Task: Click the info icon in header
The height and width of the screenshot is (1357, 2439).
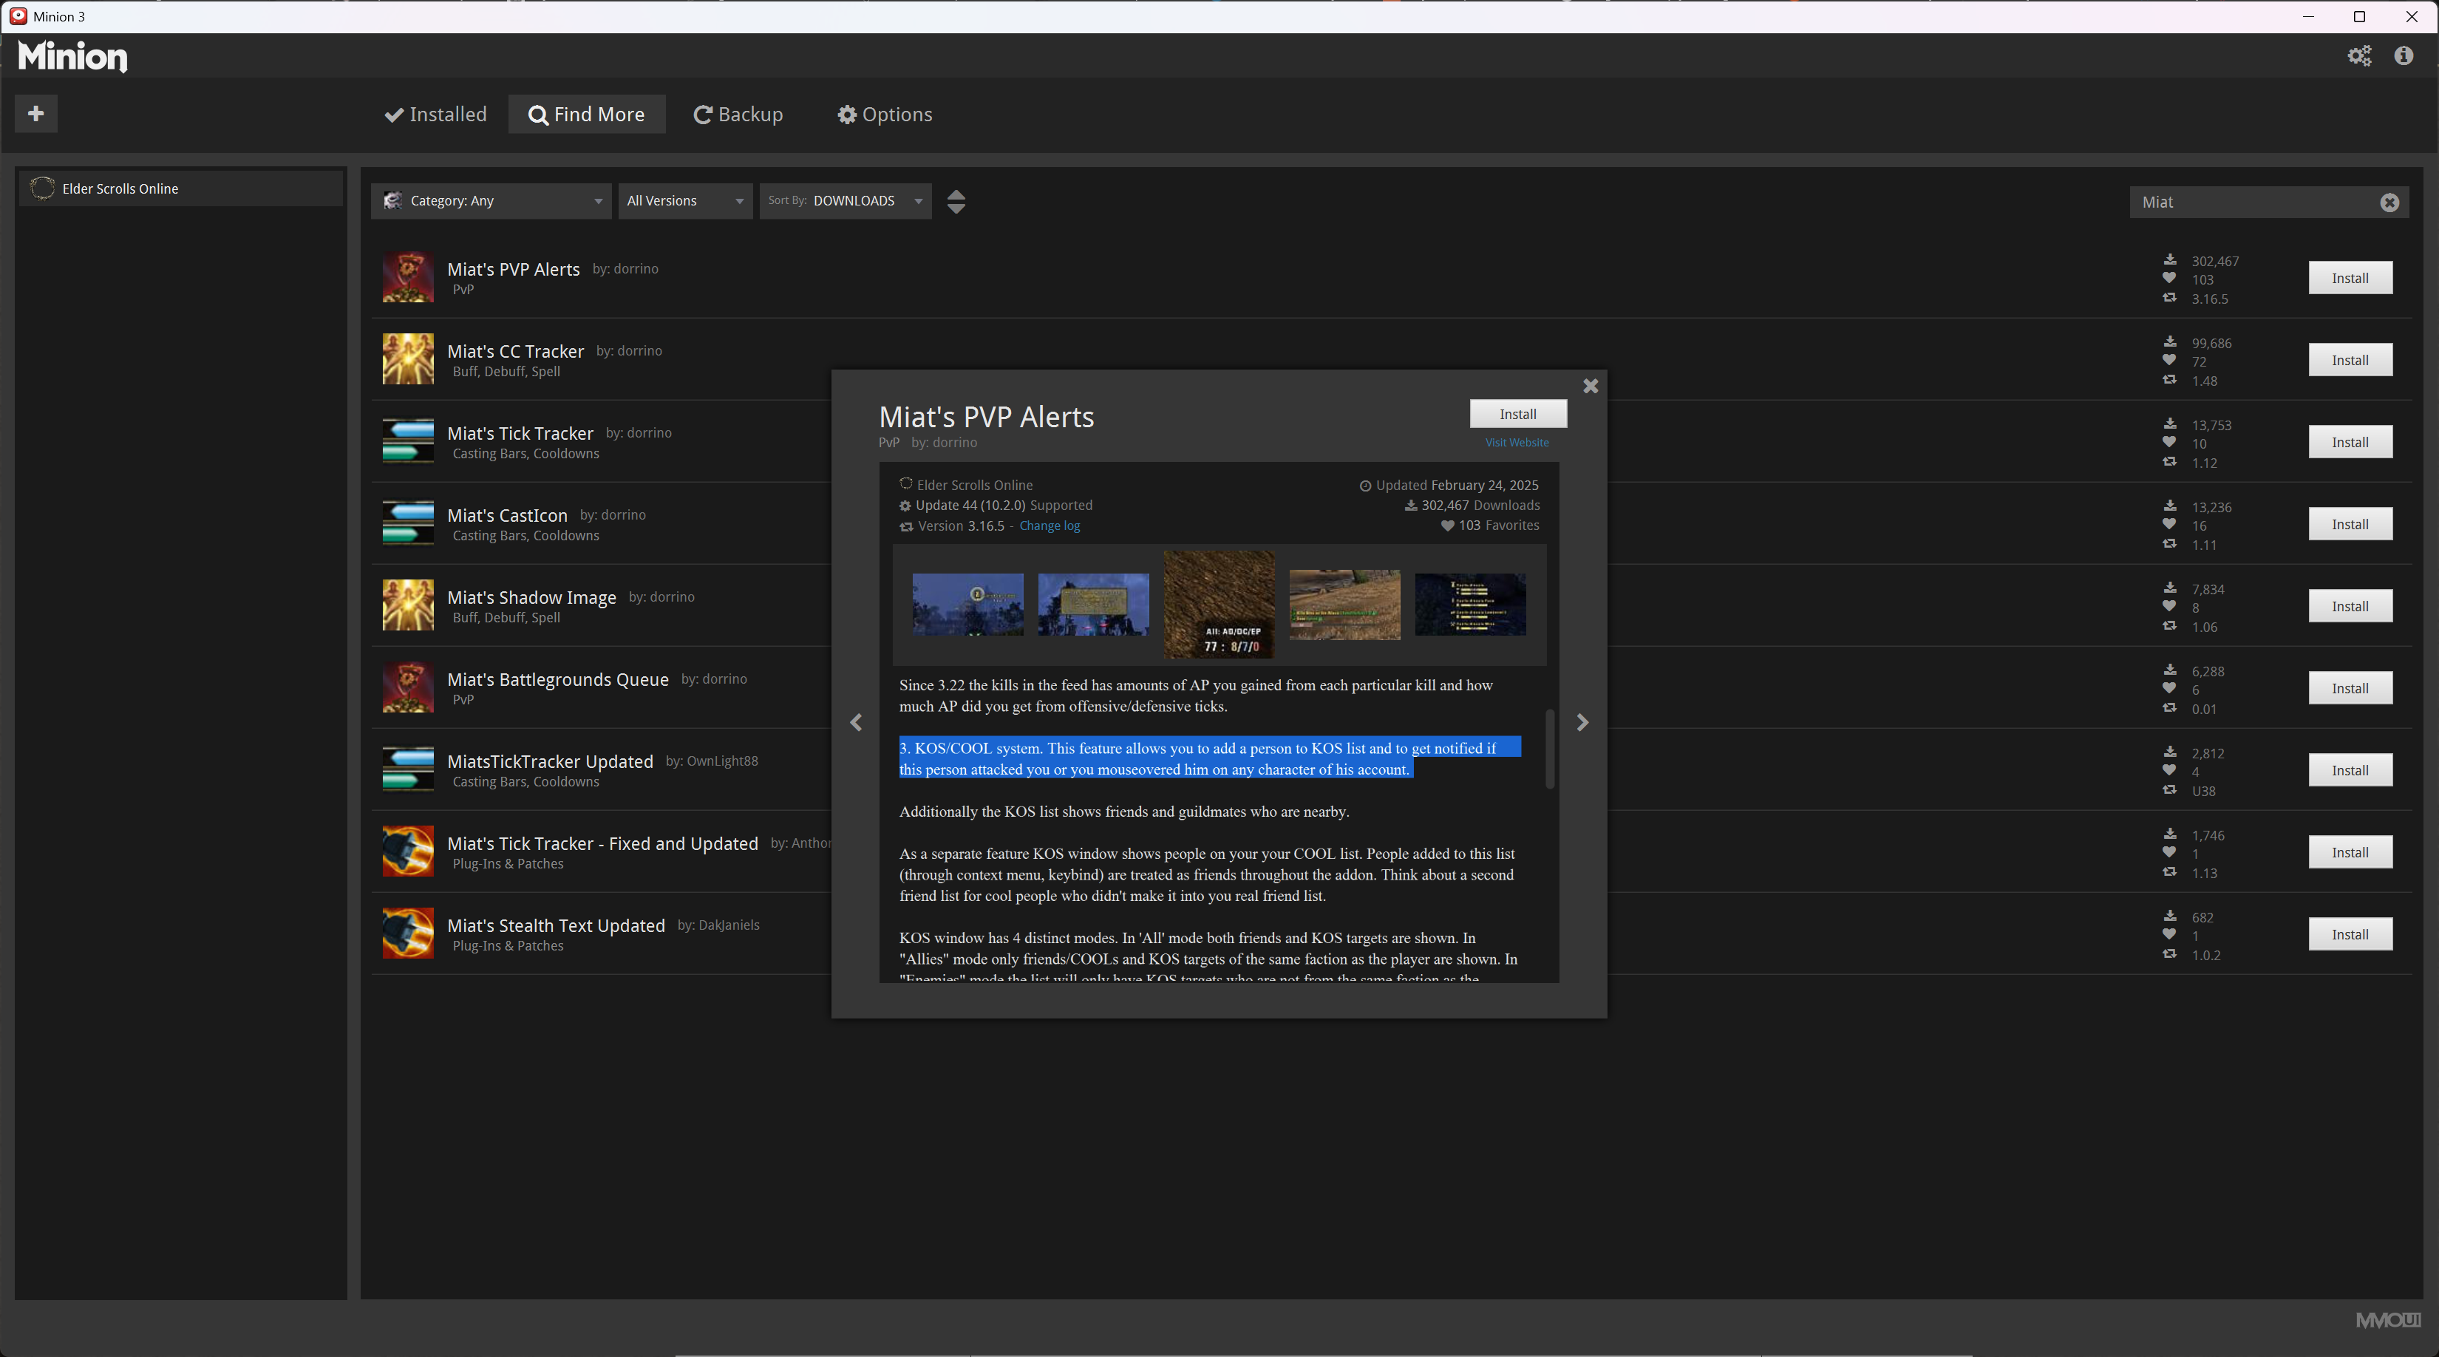Action: click(2403, 56)
